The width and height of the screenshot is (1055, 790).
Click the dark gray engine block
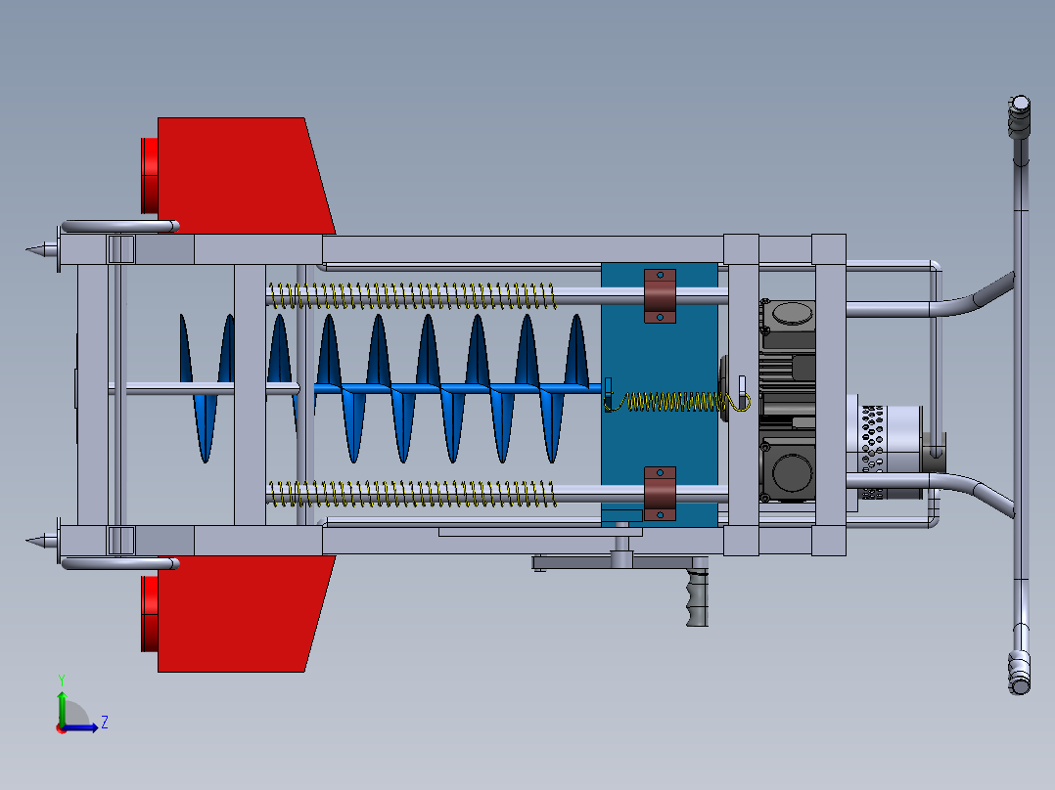(x=787, y=401)
